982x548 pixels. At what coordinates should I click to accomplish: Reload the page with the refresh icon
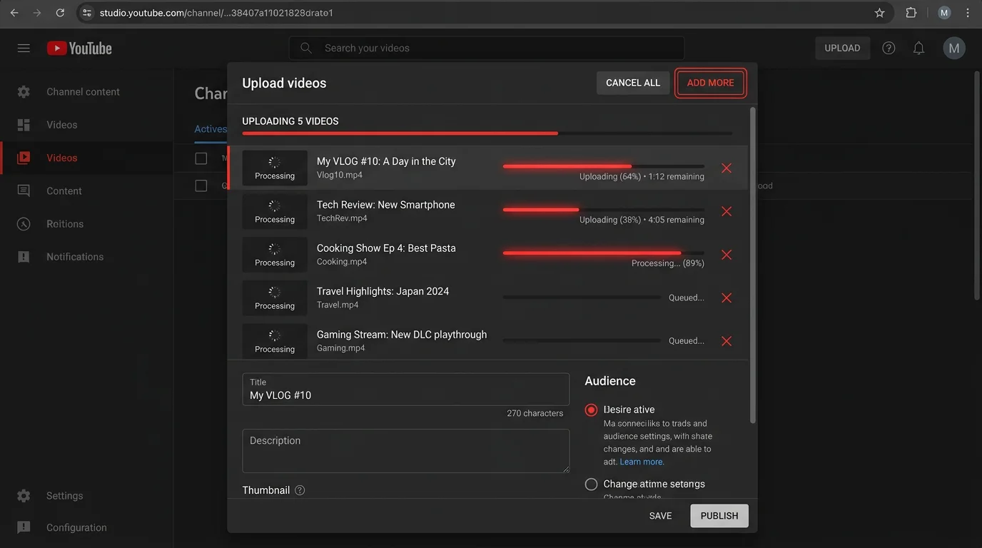click(x=60, y=13)
